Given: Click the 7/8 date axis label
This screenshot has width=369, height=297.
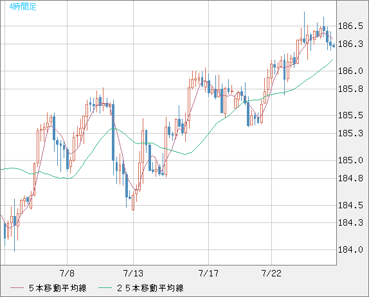Looking at the screenshot, I should [67, 273].
